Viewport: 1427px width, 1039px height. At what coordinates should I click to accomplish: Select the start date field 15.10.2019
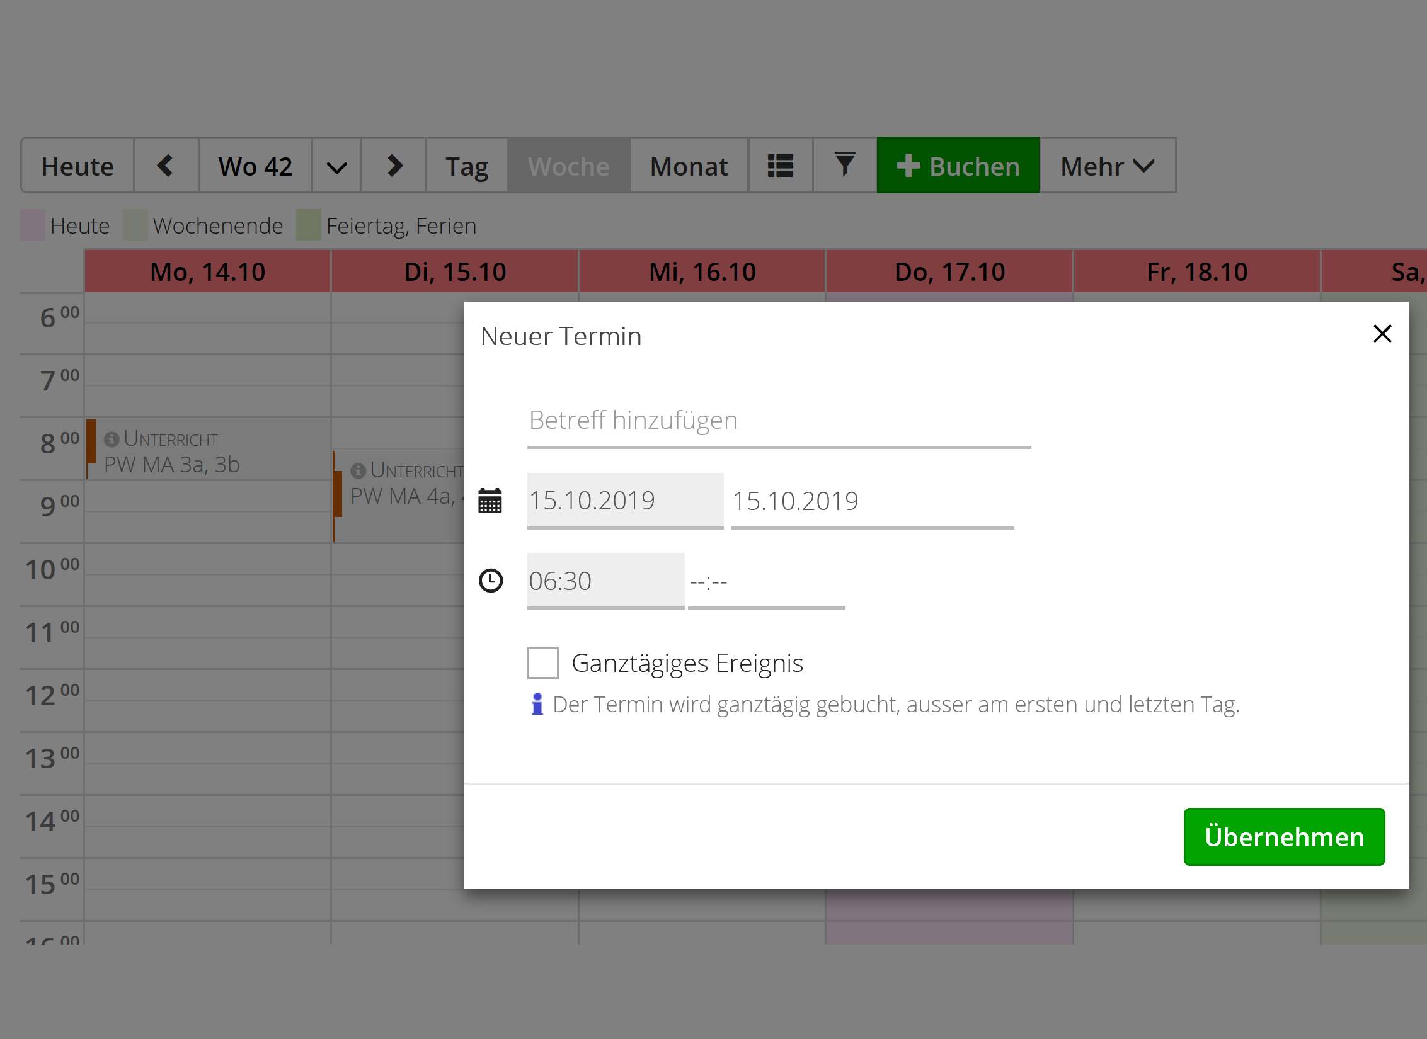click(x=625, y=501)
